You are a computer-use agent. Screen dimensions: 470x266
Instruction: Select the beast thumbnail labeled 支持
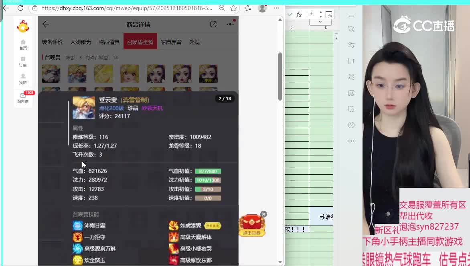208,74
